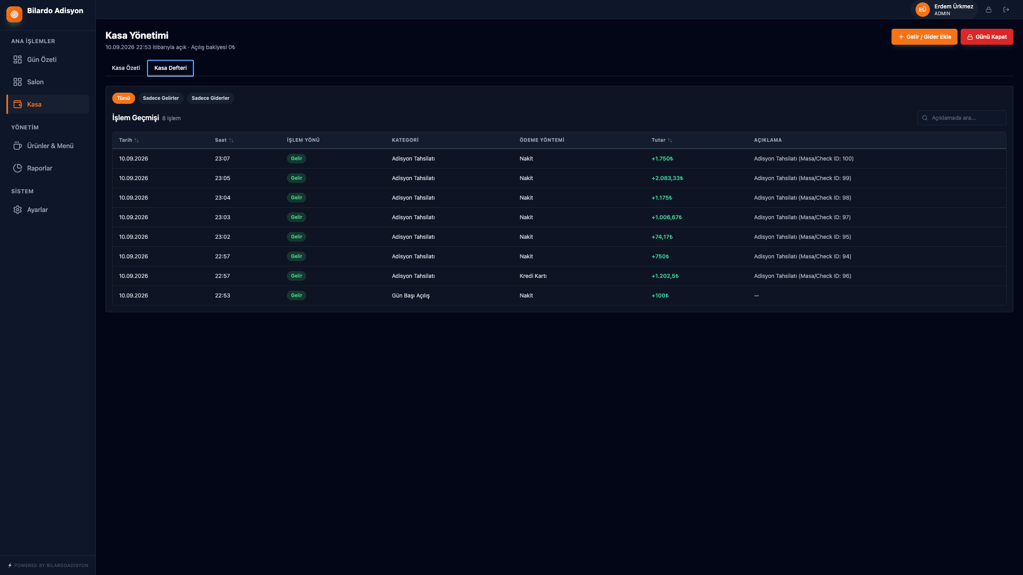Open Gün Özeti from the sidebar

pyautogui.click(x=48, y=59)
